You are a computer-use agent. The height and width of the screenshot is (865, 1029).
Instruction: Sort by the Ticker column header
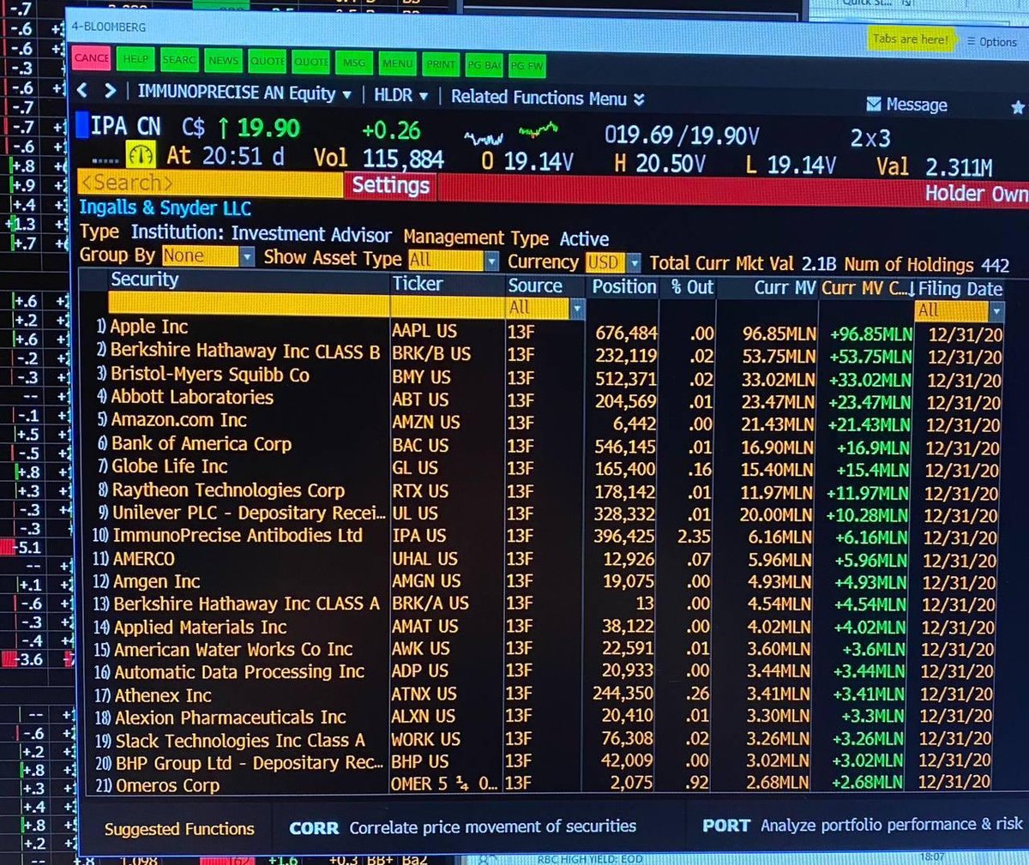point(418,284)
